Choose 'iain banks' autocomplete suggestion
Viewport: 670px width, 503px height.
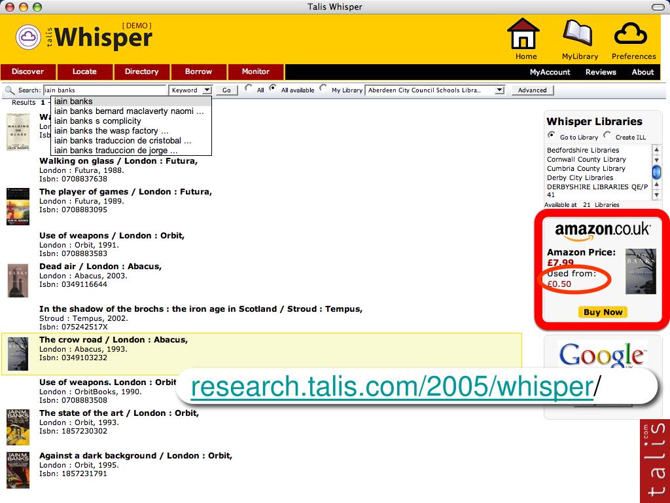pyautogui.click(x=131, y=102)
